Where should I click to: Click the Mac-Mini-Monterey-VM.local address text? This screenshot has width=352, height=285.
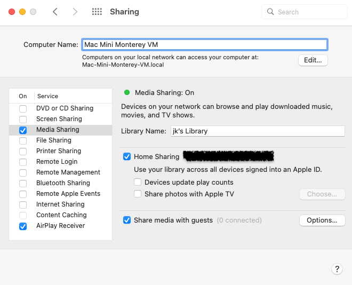(x=123, y=65)
